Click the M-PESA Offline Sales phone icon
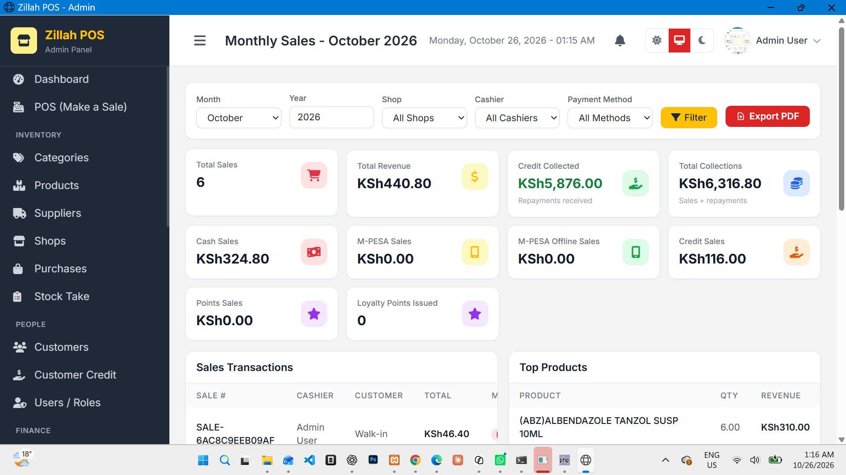Screen dimensions: 846x475 click(636, 252)
